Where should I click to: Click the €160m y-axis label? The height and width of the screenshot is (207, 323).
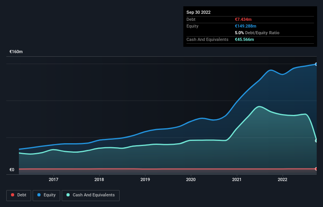(16, 52)
